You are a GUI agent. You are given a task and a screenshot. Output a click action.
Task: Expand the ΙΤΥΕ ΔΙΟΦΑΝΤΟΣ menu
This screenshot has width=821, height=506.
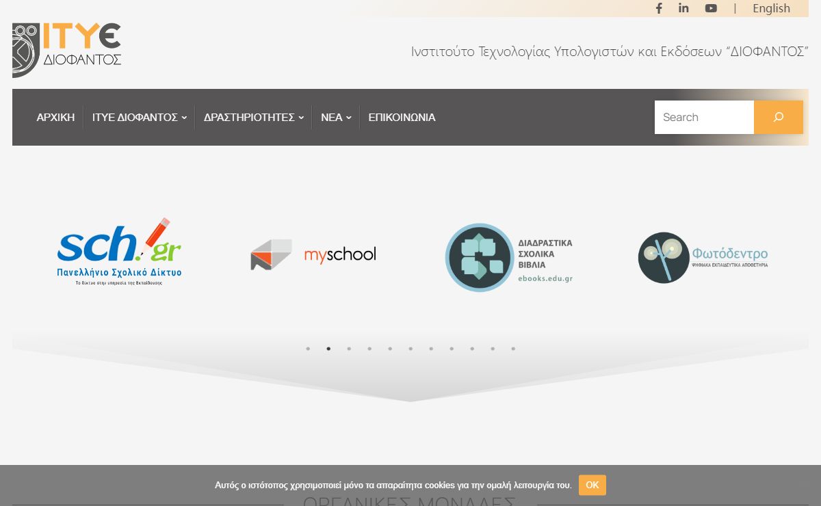pos(140,117)
